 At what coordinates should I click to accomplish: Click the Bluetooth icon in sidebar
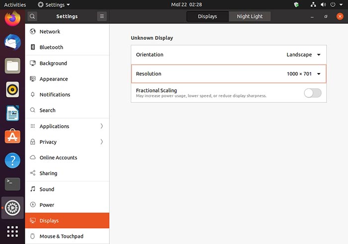pyautogui.click(x=33, y=47)
